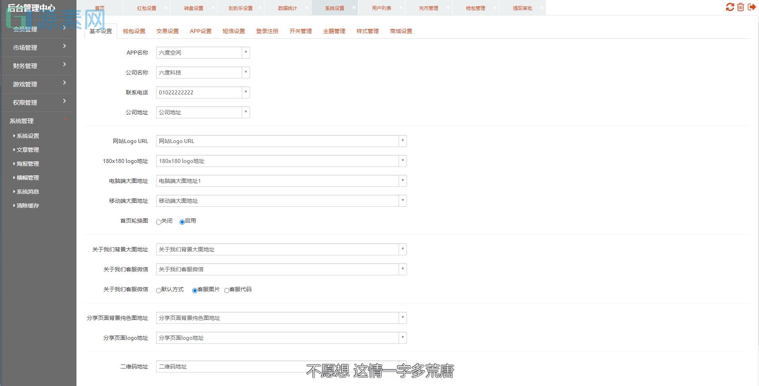The width and height of the screenshot is (759, 386).
Task: Open 清除缓存 in the sidebar
Action: pyautogui.click(x=27, y=206)
